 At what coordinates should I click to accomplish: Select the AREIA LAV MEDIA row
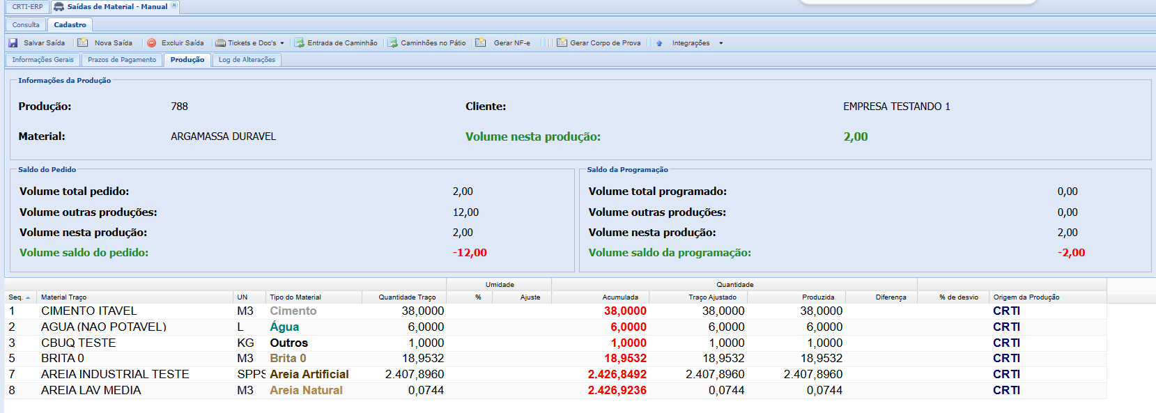[555, 391]
